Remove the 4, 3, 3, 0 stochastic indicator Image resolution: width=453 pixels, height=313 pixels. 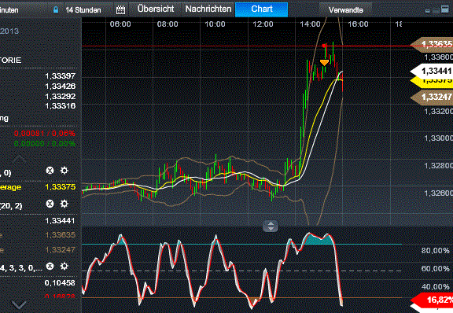50,266
